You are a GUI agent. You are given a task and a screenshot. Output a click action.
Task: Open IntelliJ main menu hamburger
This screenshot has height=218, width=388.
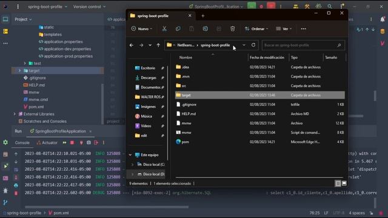(x=18, y=7)
